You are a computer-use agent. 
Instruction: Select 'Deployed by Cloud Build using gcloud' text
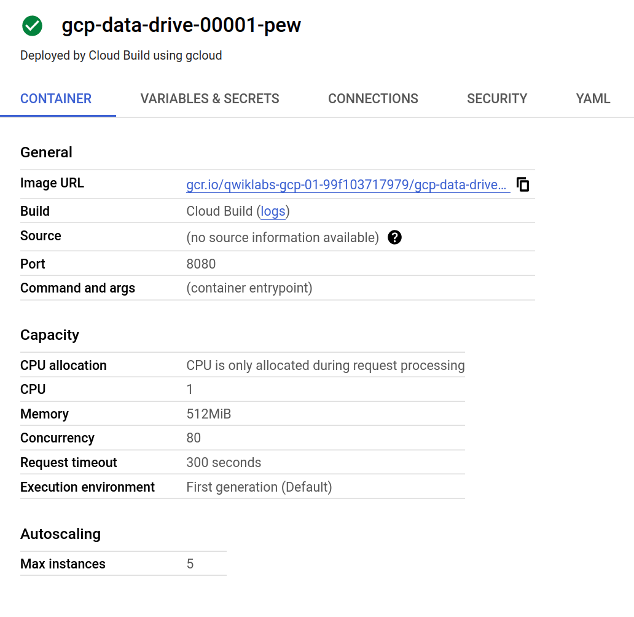(121, 55)
